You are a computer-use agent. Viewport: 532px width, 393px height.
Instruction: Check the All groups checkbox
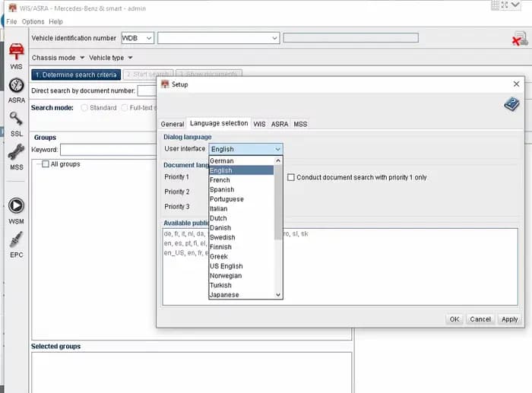click(45, 164)
